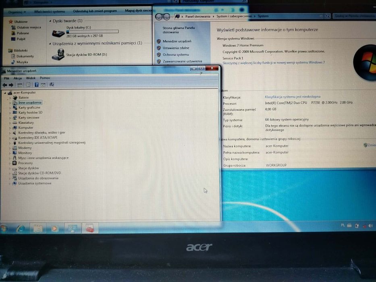The width and height of the screenshot is (376, 282).
Task: Click Dysk lokalny (C:) drive icon
Action: tap(58, 33)
